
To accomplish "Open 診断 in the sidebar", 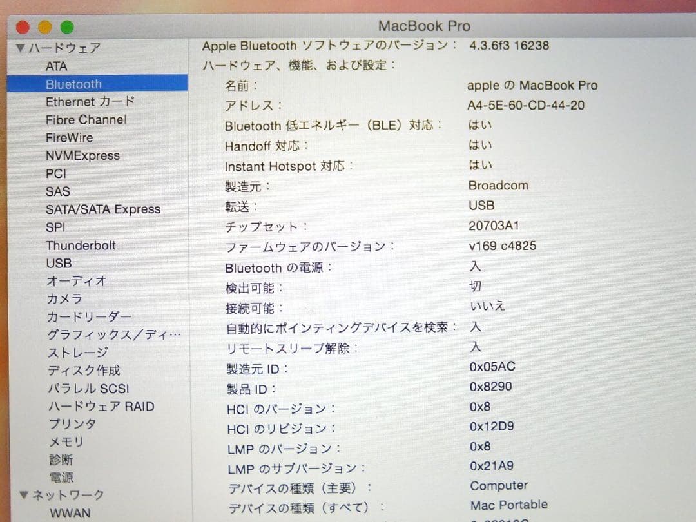I will click(x=61, y=459).
